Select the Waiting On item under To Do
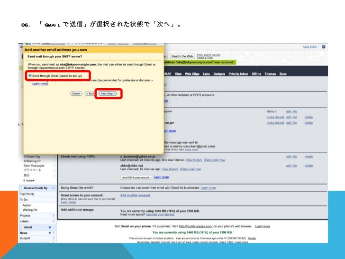 (x=30, y=210)
